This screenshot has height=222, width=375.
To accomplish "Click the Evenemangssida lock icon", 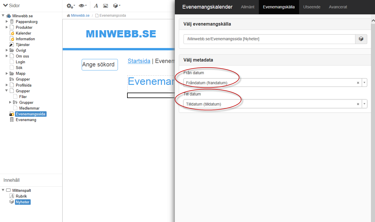I will click(12, 114).
